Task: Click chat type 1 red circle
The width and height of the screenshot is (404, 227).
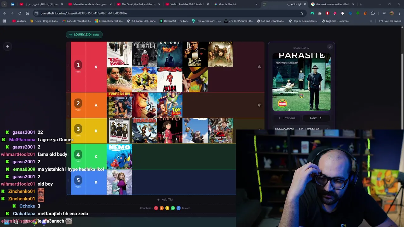Action: (156, 208)
